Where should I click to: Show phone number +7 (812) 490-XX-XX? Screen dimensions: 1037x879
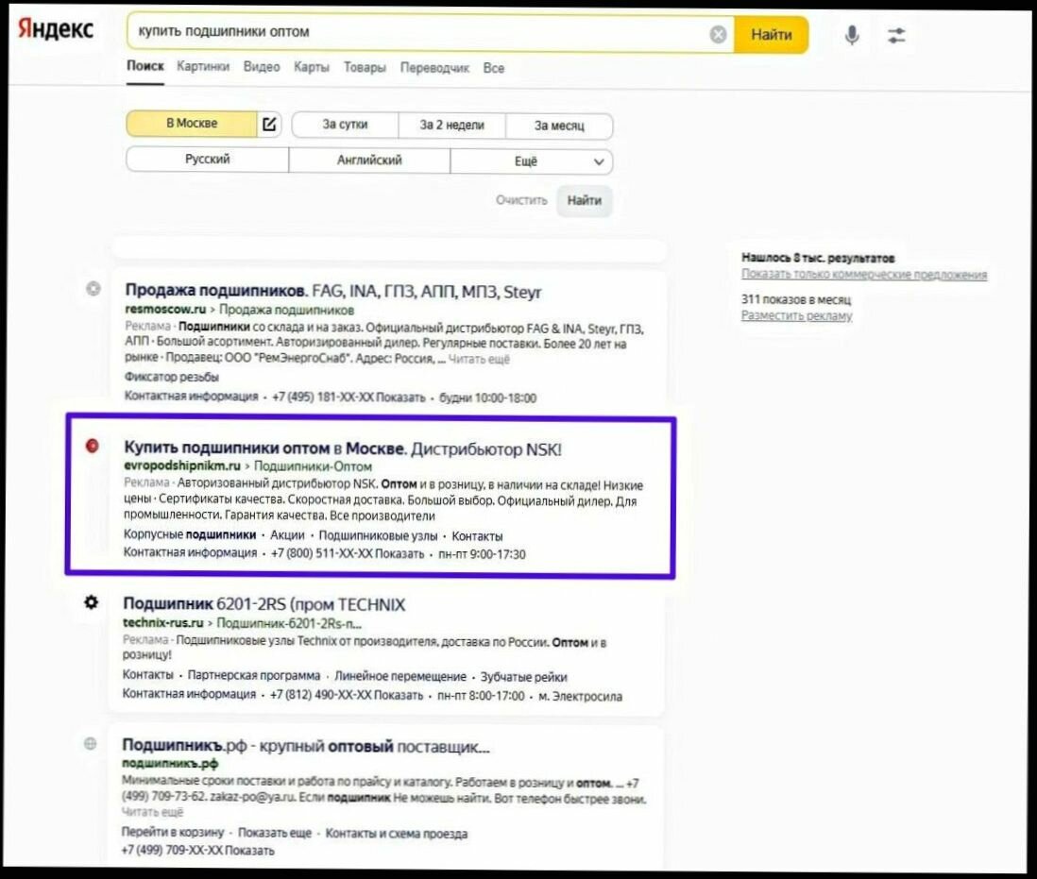(347, 695)
